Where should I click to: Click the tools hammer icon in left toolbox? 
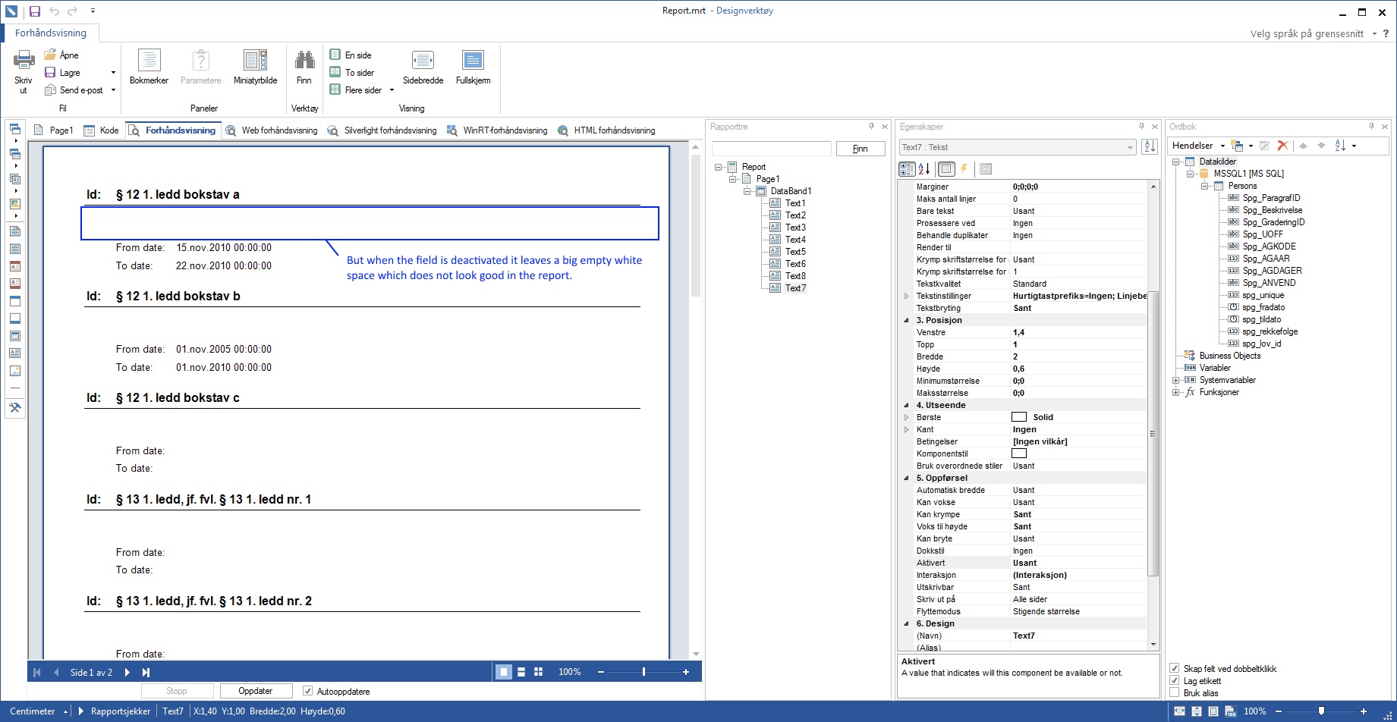click(14, 407)
